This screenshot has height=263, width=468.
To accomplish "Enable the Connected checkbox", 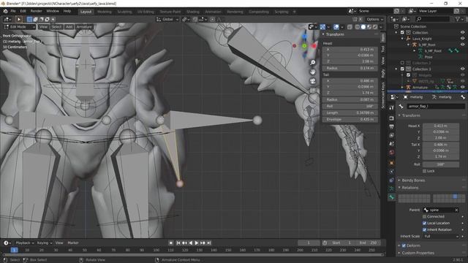I will point(424,216).
